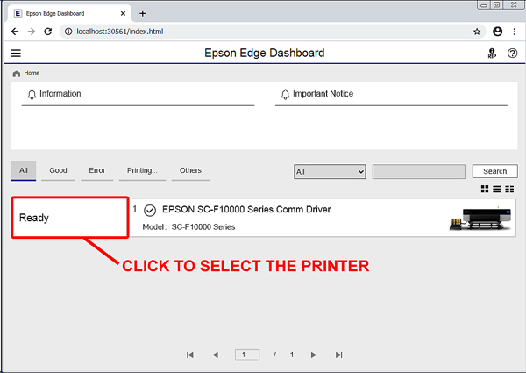Open the browser profile icon
The height and width of the screenshot is (373, 526).
click(497, 32)
